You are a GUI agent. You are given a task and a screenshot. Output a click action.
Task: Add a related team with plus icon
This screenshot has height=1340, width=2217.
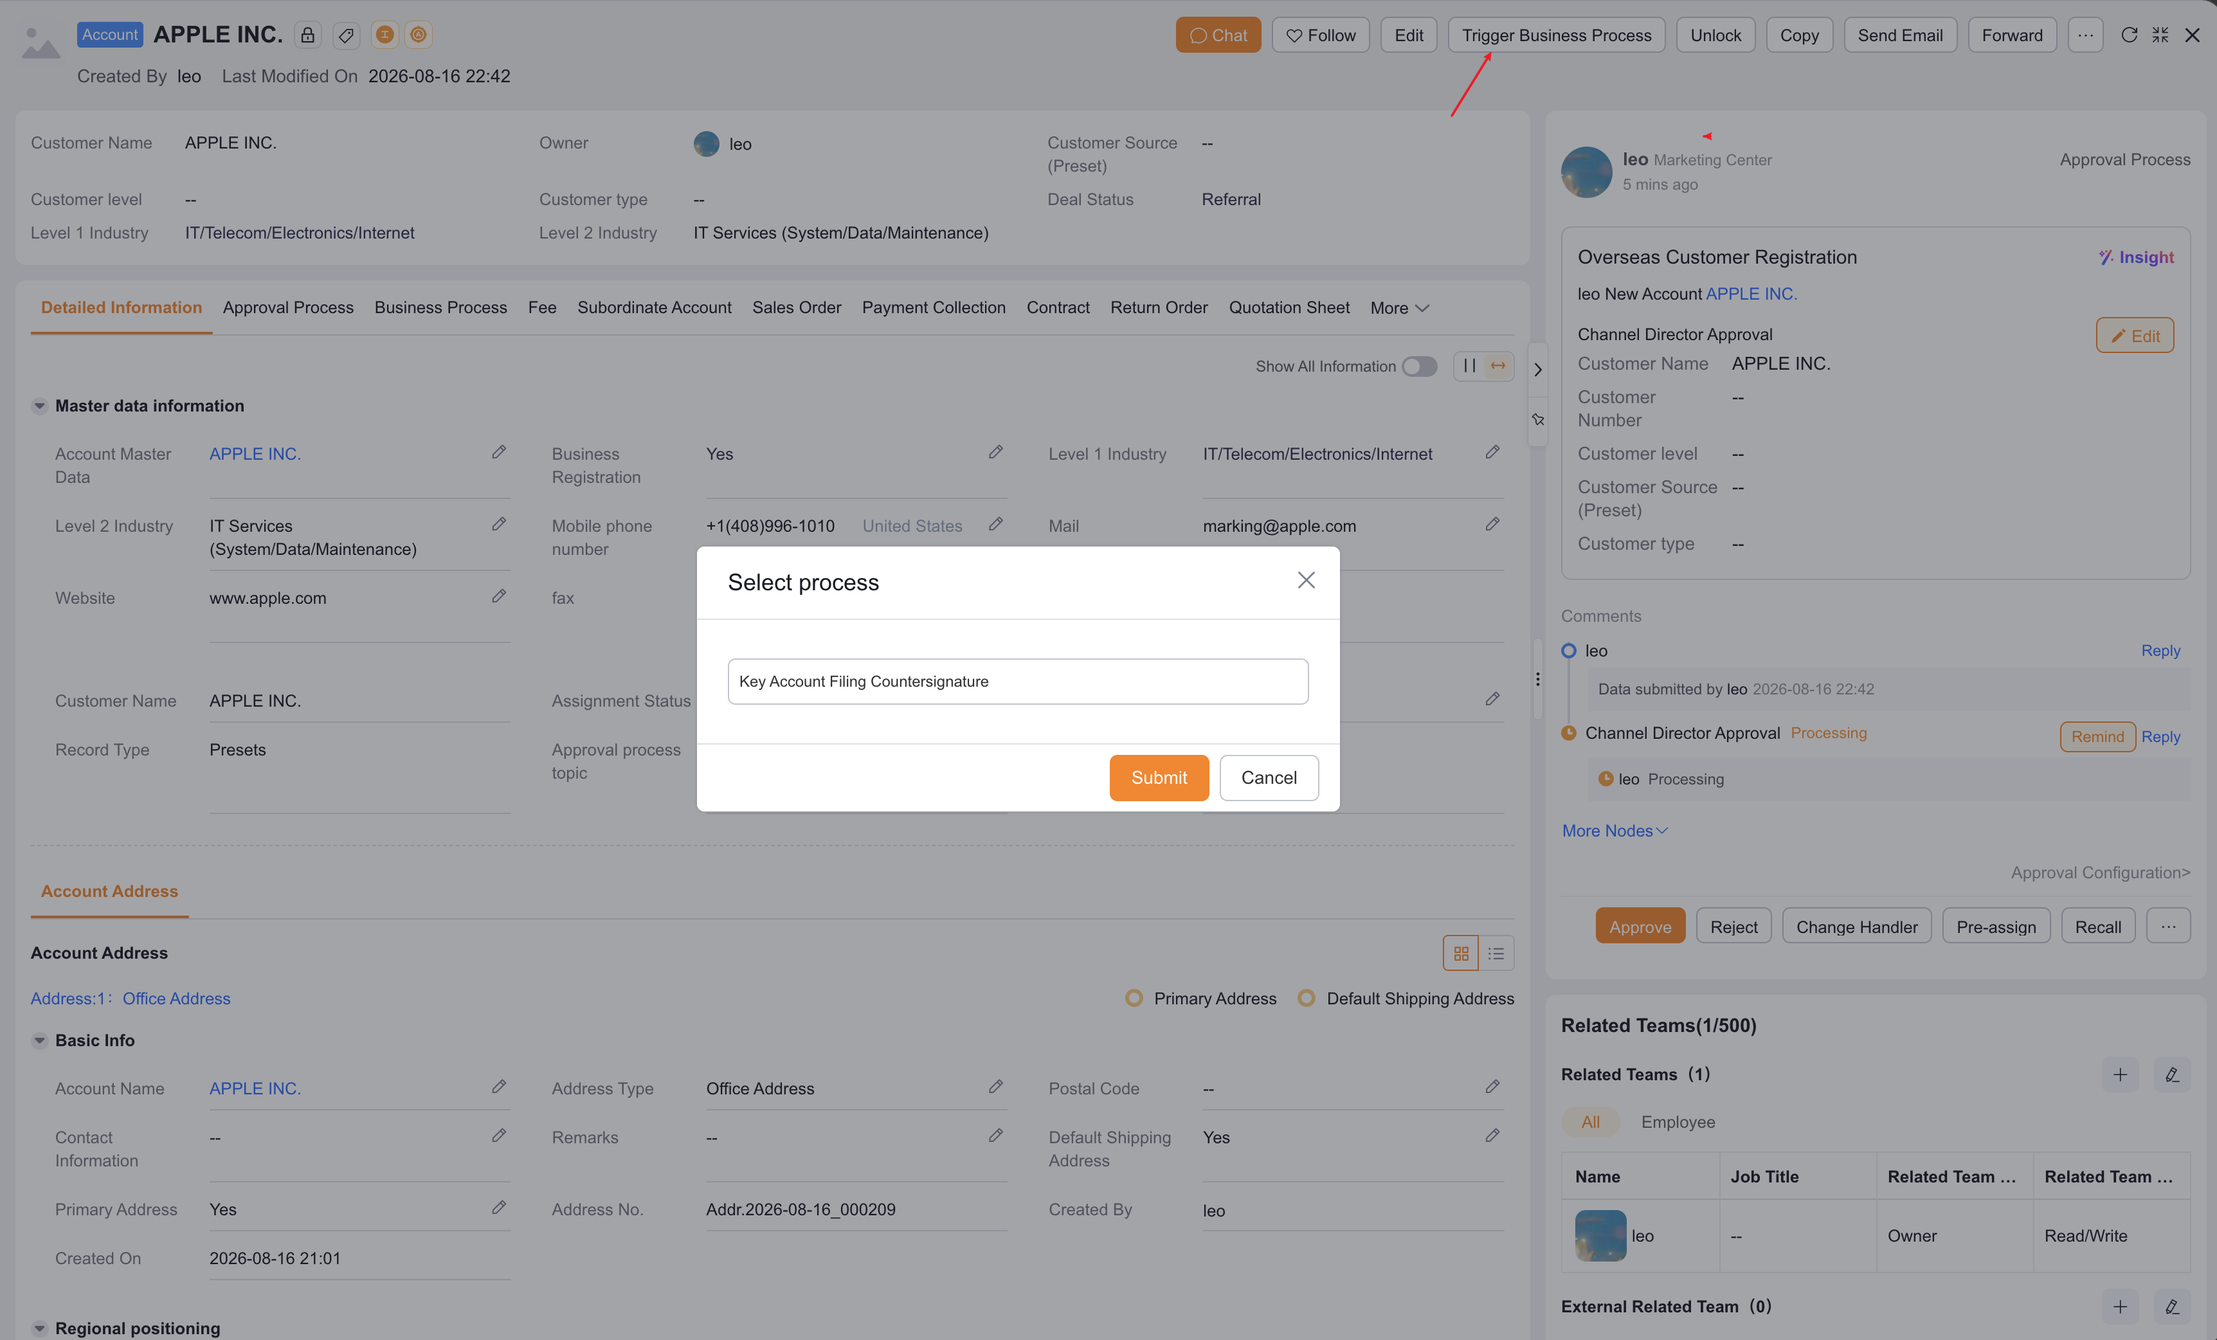click(x=2120, y=1074)
